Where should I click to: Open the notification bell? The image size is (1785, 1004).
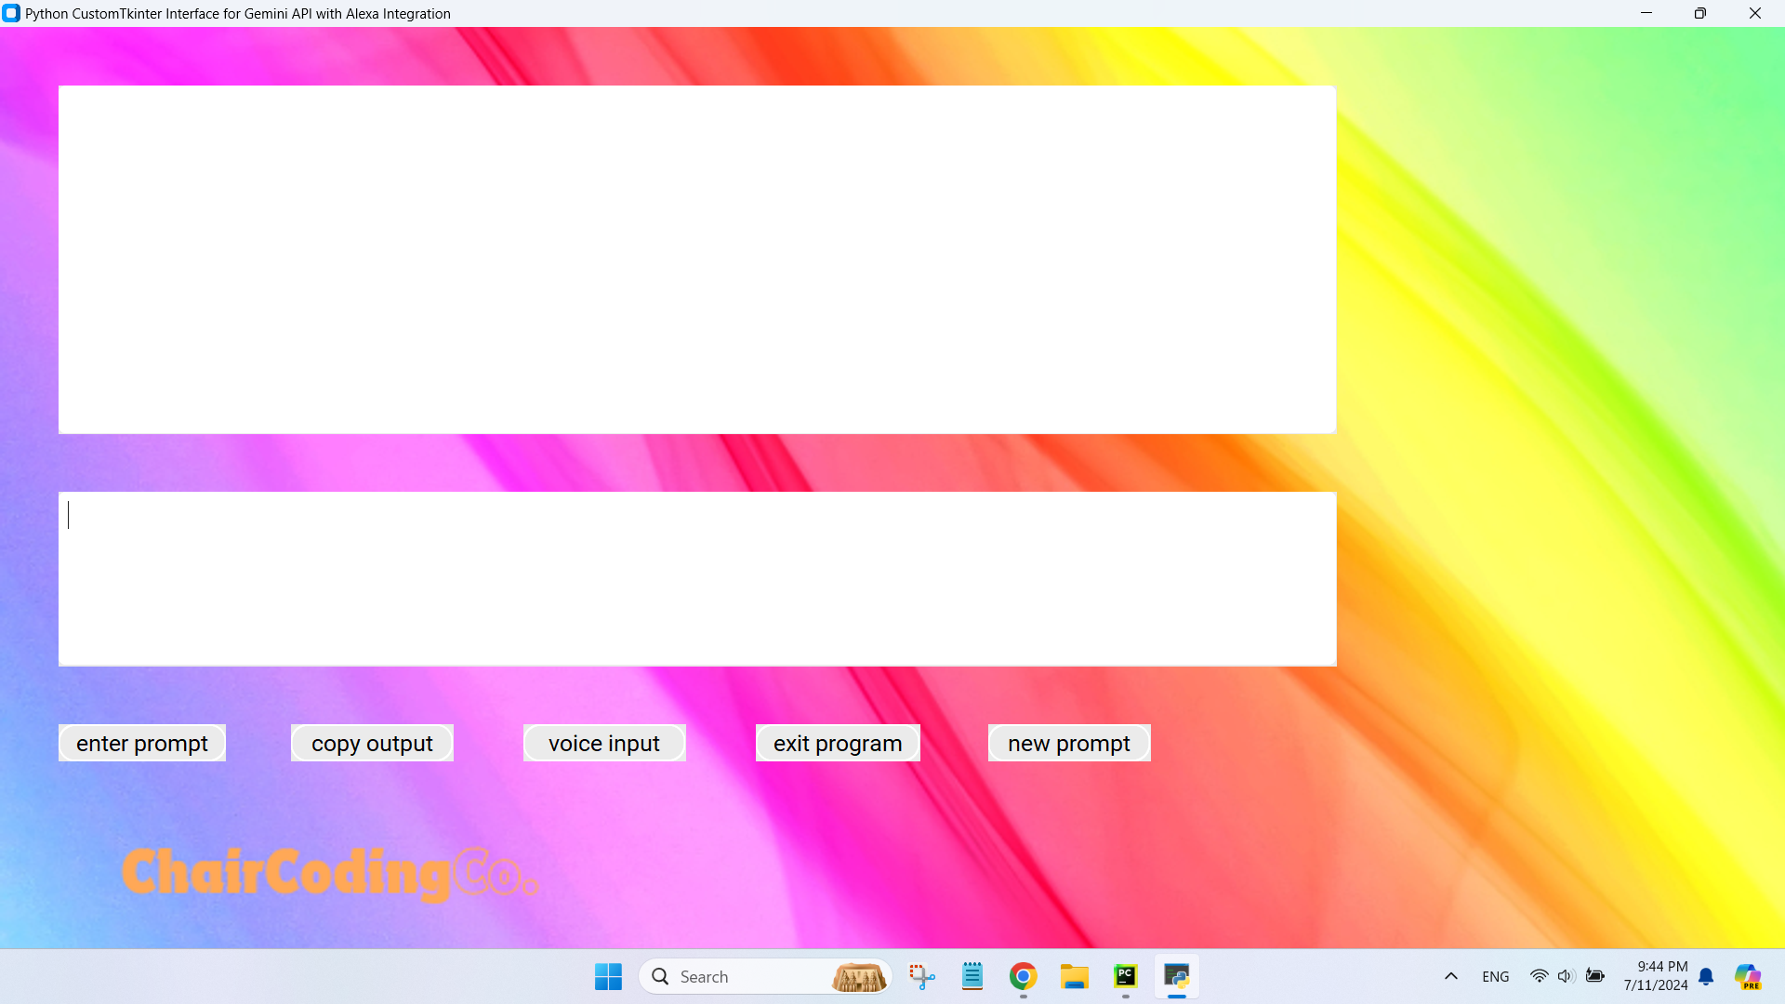pos(1707,976)
